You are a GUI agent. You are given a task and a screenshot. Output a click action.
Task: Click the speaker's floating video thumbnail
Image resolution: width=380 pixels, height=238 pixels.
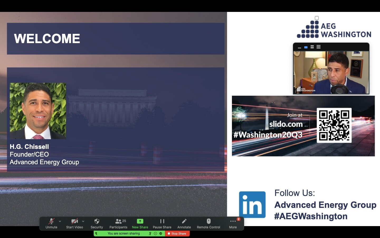click(x=331, y=72)
